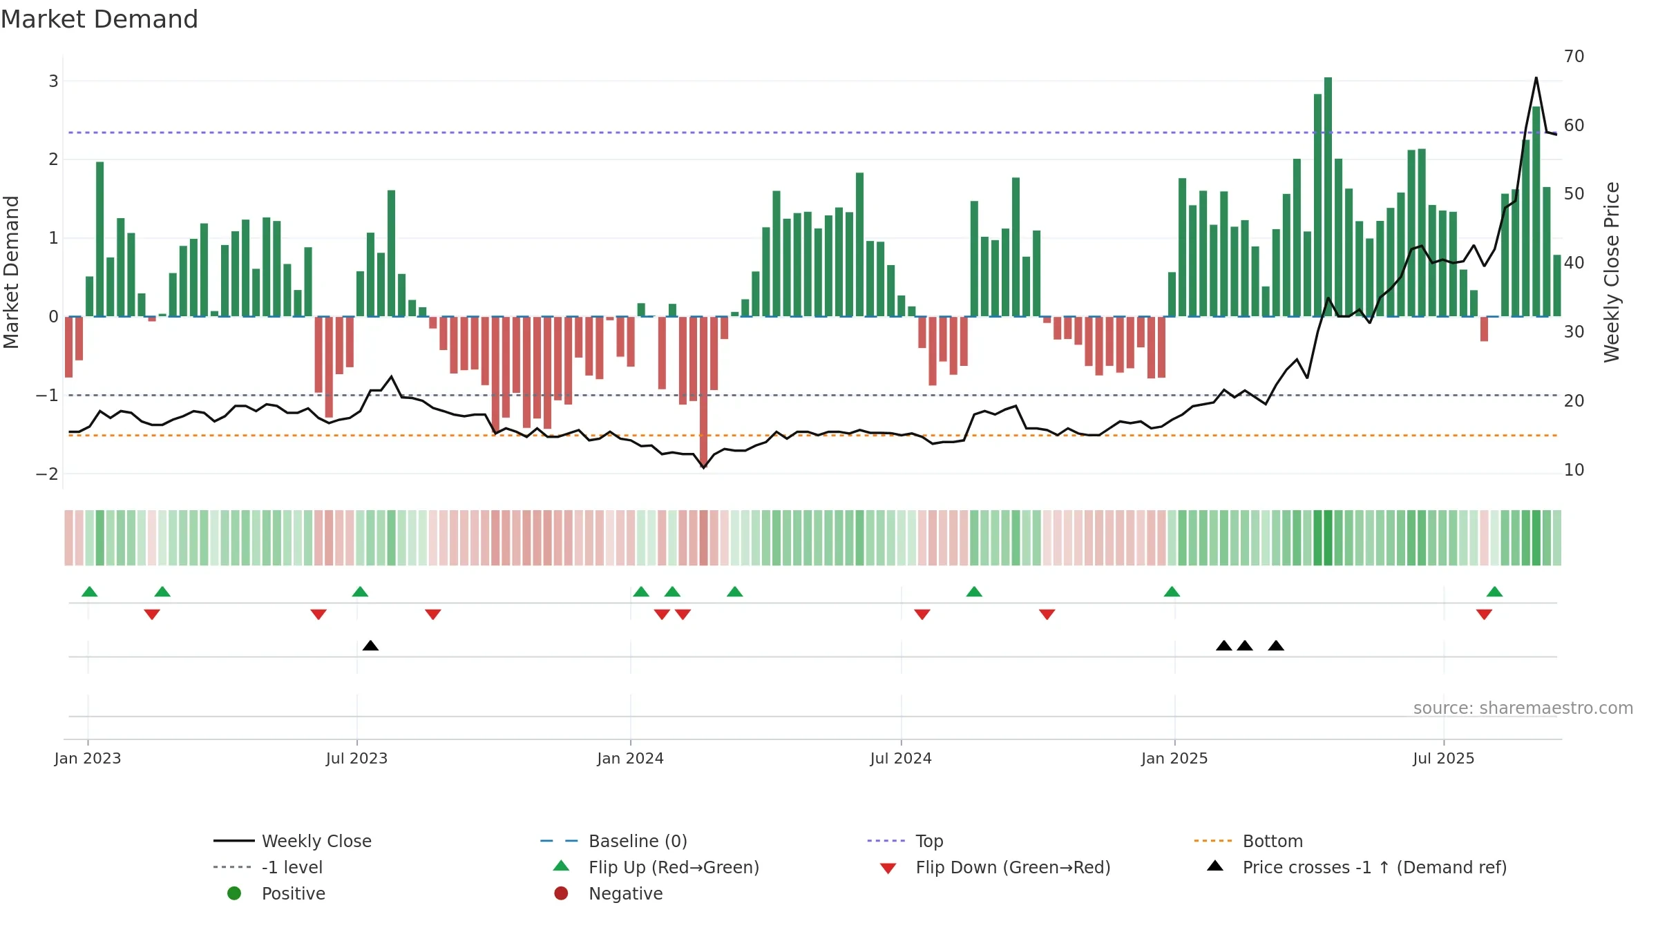
Task: Click the vertical 'Market Demand' left axis title
Action: click(x=11, y=272)
